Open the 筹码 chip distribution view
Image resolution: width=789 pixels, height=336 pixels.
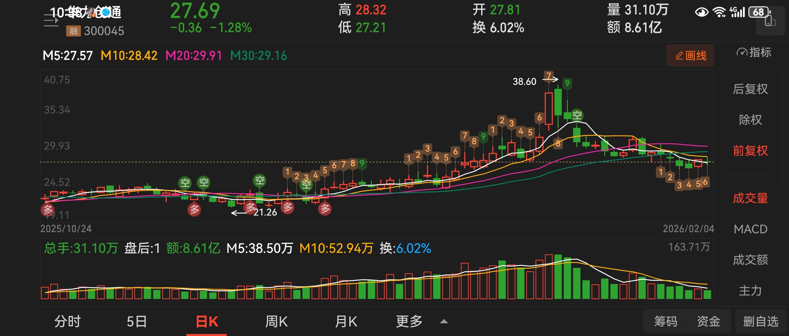[666, 322]
